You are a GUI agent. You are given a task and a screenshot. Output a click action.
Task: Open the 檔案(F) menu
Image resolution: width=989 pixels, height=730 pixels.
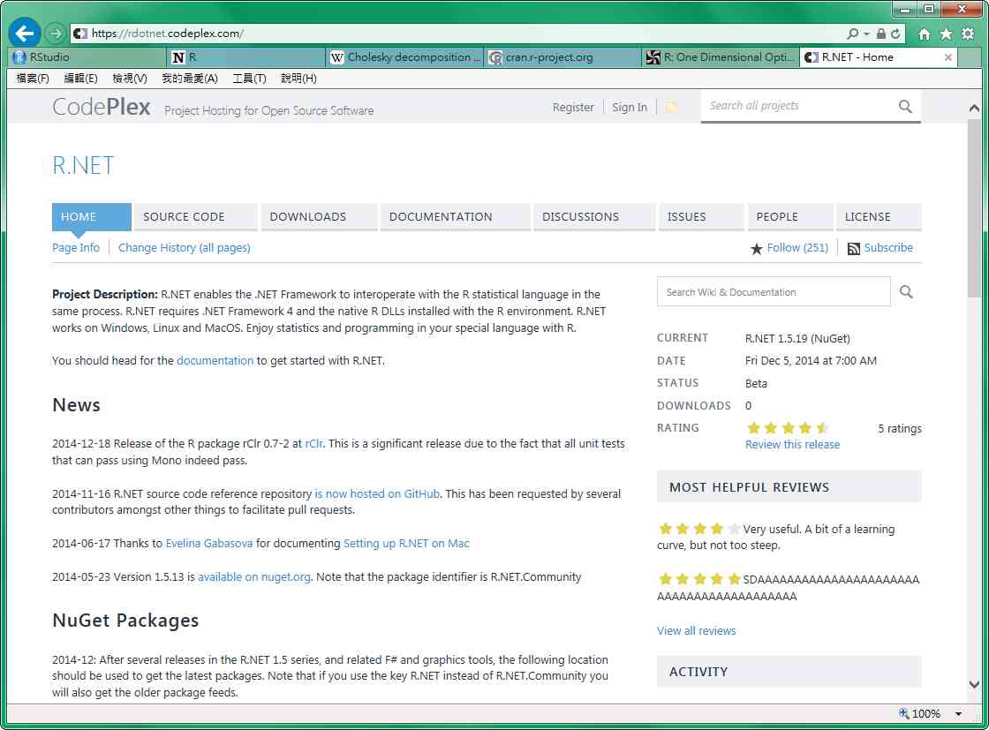(x=33, y=79)
